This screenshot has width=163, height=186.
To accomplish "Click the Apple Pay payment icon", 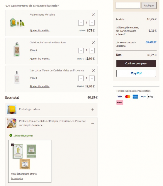I will tap(151, 97).
